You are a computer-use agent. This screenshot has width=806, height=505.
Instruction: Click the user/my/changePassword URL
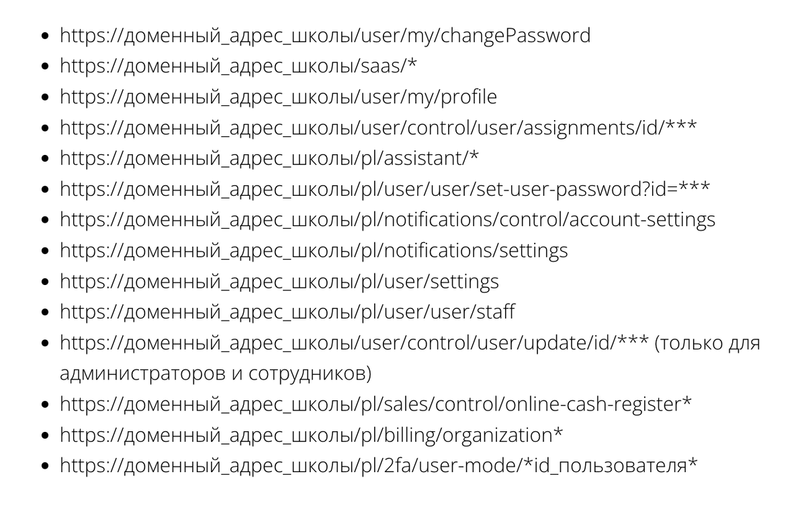click(325, 36)
